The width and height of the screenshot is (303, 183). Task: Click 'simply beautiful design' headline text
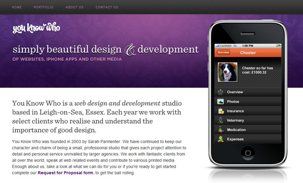click(x=67, y=49)
